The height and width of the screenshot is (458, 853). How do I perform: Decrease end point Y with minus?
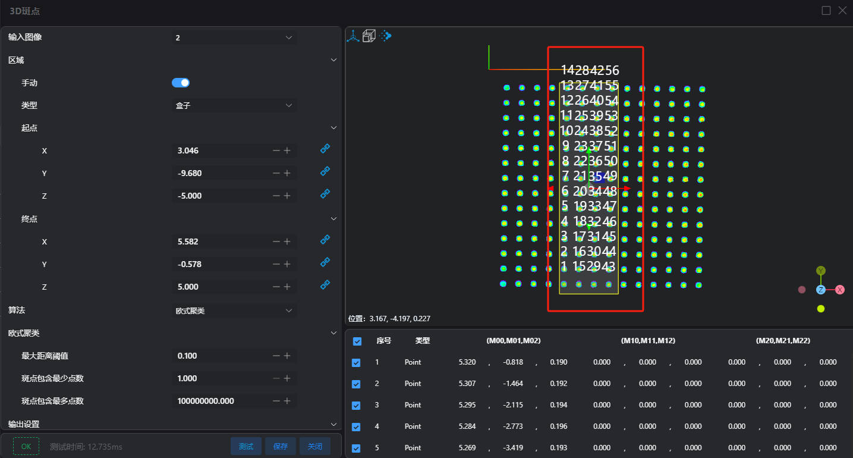click(x=276, y=264)
